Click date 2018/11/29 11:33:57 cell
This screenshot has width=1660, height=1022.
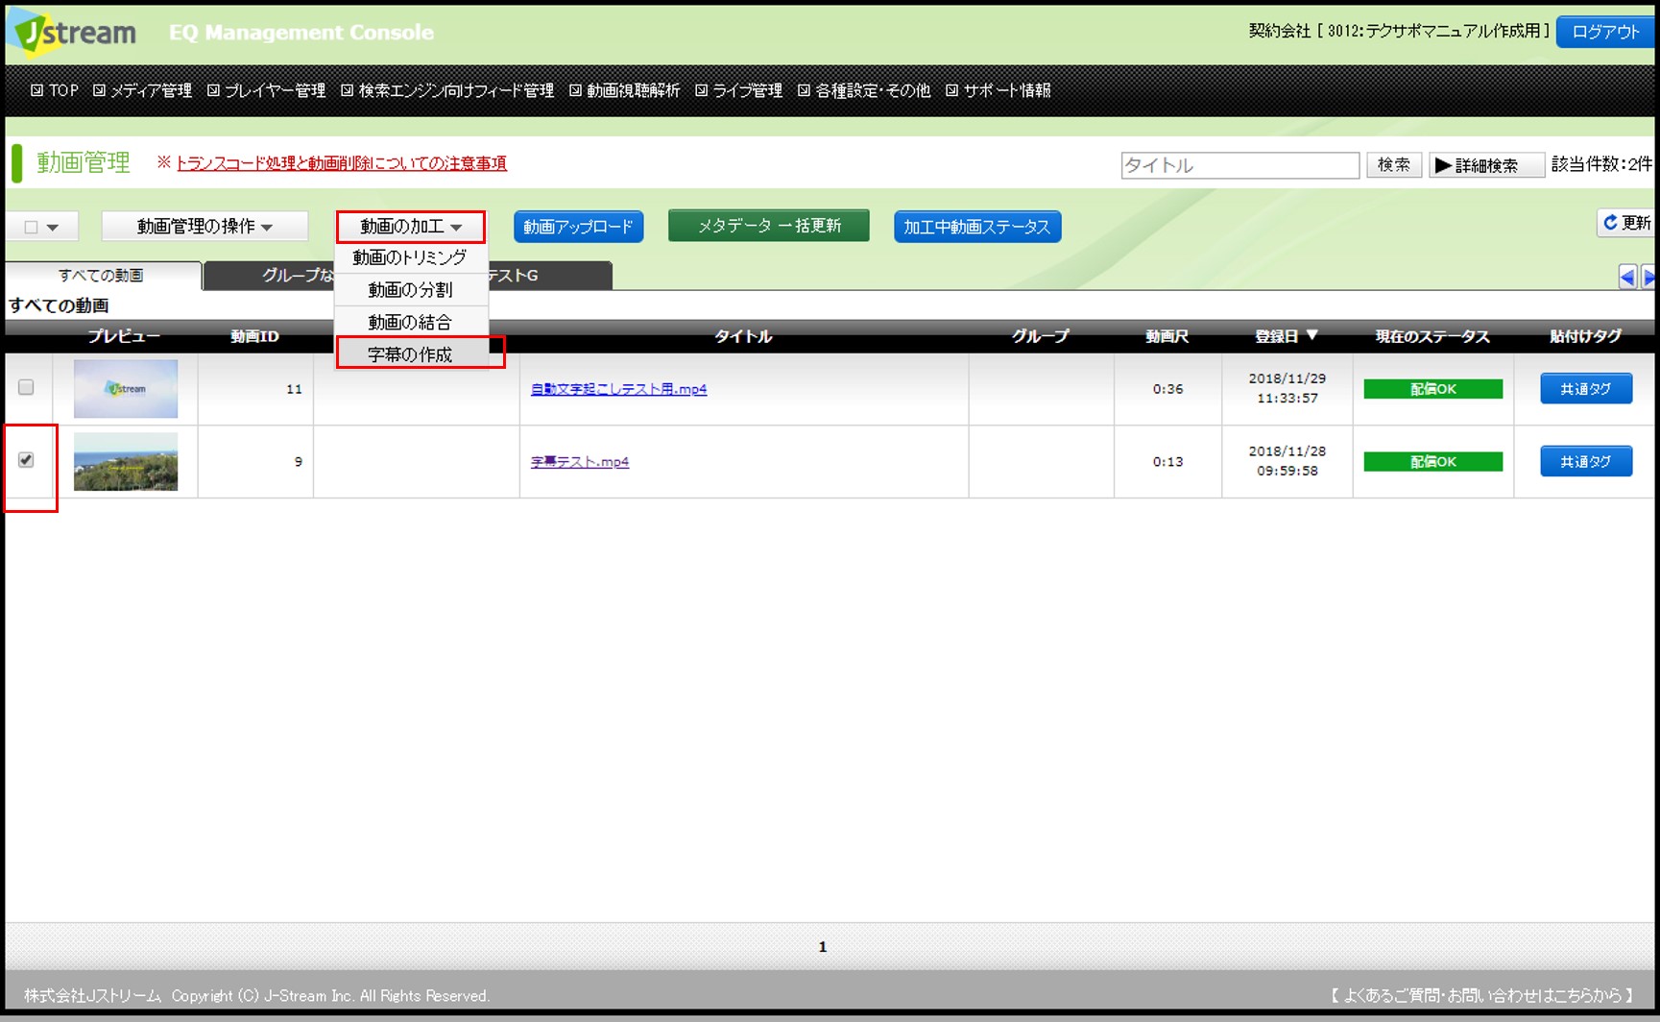click(x=1287, y=388)
